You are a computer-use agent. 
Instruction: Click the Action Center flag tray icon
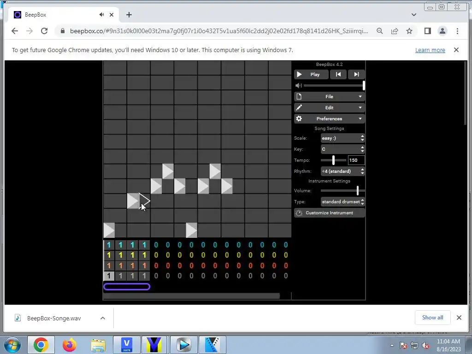point(403,346)
